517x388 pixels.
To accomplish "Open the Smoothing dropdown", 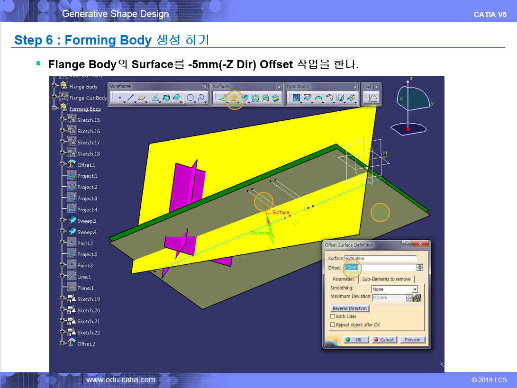I will (394, 289).
